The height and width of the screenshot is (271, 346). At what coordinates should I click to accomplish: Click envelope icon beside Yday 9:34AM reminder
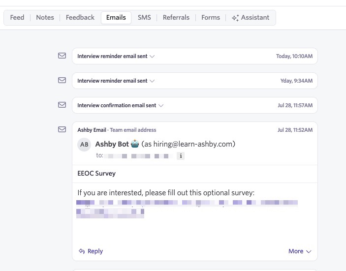point(62,80)
